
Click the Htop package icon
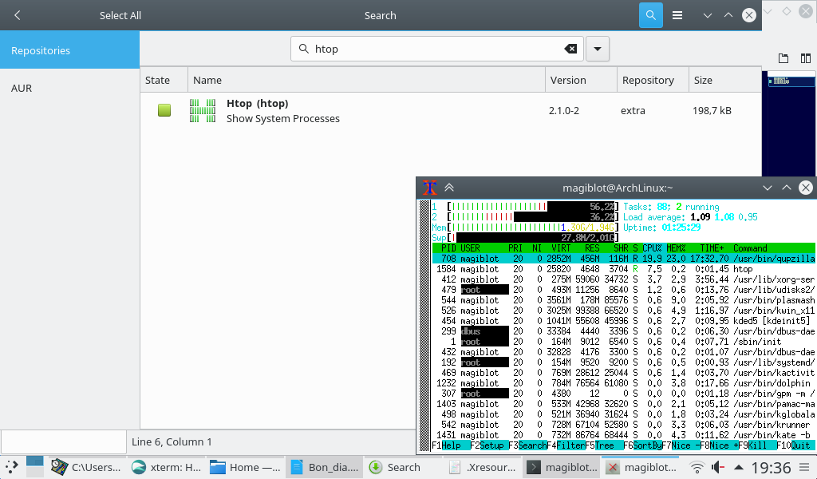[x=203, y=110]
